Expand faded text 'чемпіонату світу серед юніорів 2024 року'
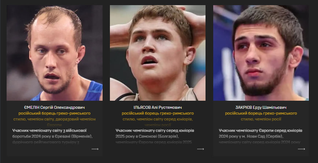The height and width of the screenshot is (163, 318). tap(260, 142)
